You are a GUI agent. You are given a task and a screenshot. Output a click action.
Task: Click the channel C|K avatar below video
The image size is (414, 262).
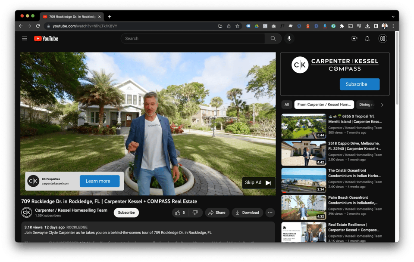(x=27, y=212)
